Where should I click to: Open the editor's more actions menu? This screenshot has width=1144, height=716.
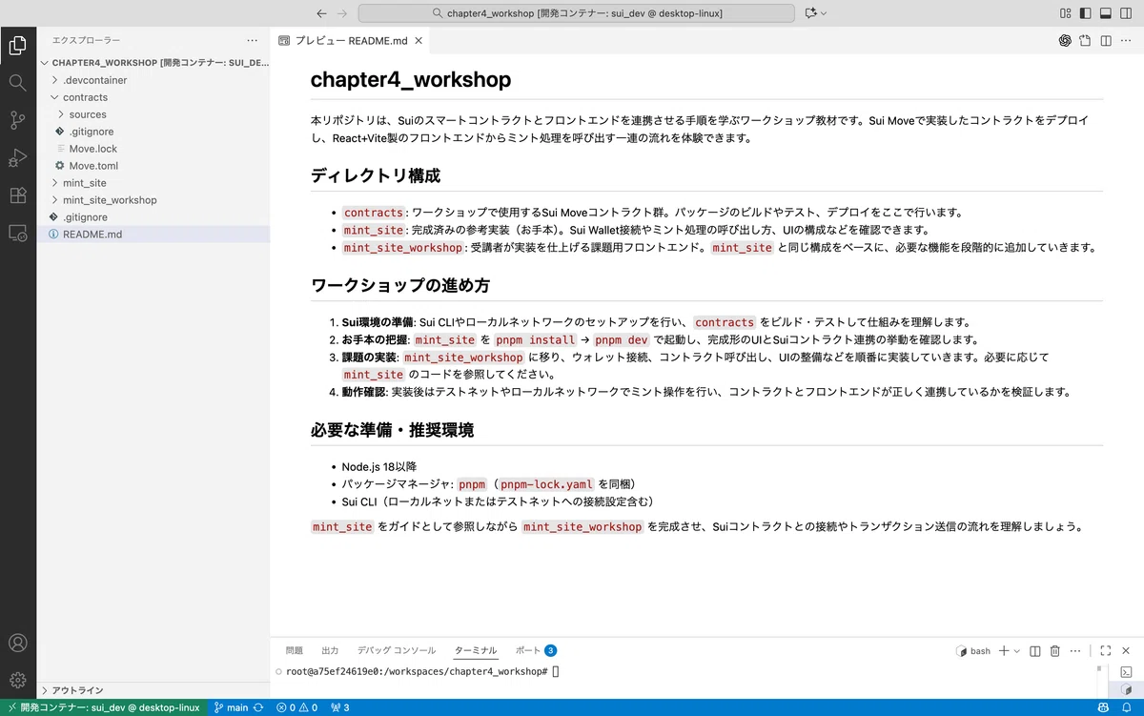pyautogui.click(x=1127, y=41)
